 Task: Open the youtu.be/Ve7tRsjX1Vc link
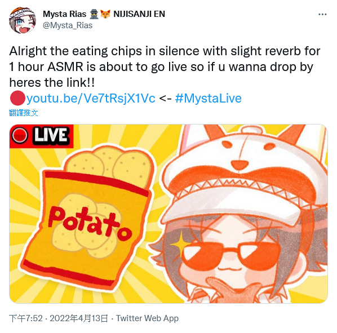coord(91,99)
